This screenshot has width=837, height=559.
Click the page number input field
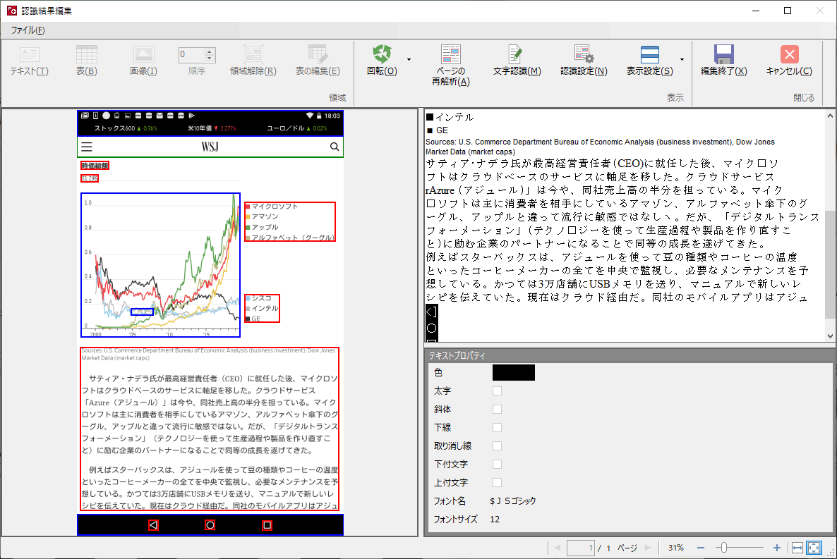pyautogui.click(x=581, y=548)
